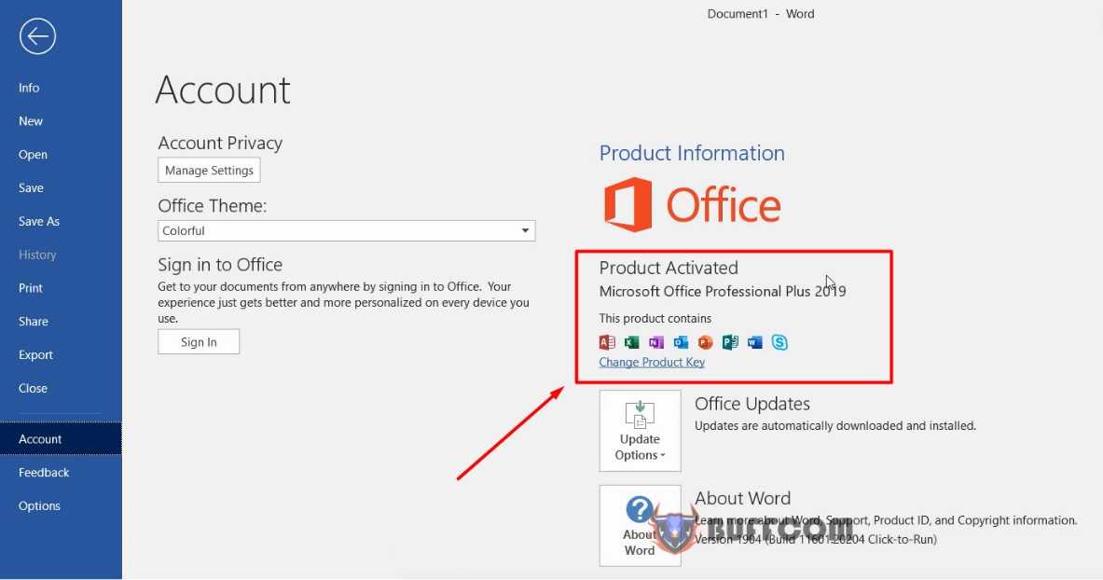Click the Office logo under Product Information
The height and width of the screenshot is (580, 1103).
(692, 205)
